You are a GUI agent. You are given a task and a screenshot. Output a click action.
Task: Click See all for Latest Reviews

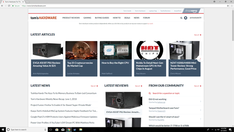[x=139, y=86]
